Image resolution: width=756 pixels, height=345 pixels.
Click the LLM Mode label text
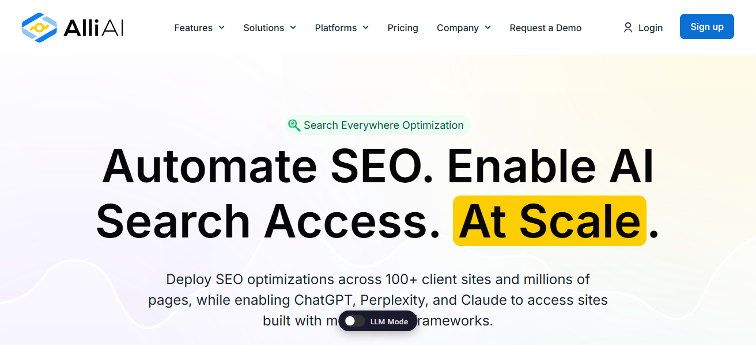click(389, 321)
